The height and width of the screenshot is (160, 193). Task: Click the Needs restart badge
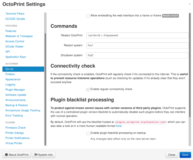pyautogui.click(x=170, y=16)
